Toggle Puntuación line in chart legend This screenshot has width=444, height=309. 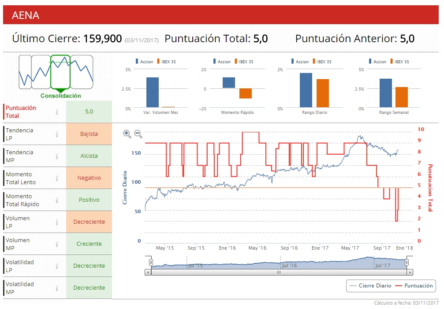414,286
